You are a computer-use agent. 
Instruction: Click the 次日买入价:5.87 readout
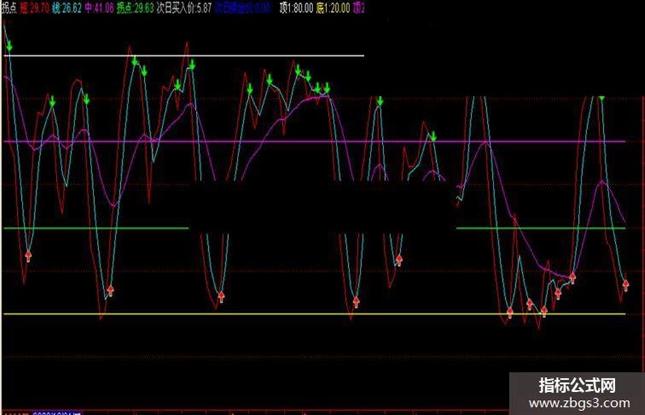coord(184,7)
